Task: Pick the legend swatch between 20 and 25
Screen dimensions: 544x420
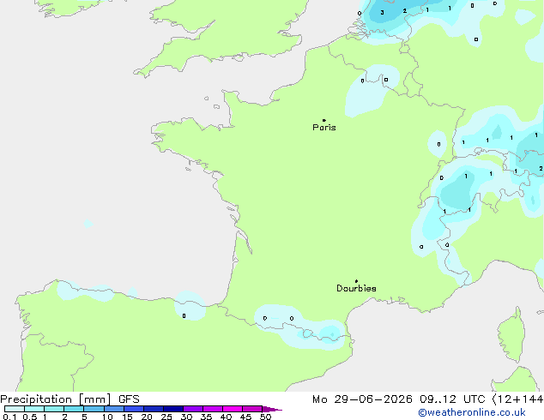Action: pyautogui.click(x=154, y=409)
